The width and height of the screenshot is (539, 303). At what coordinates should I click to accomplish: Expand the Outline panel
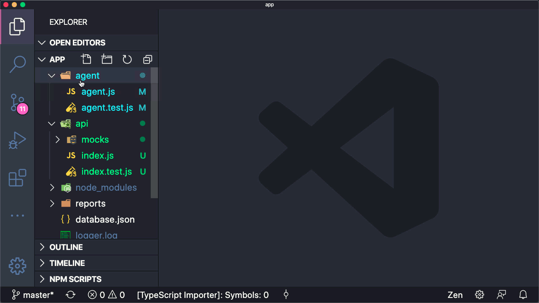click(96, 247)
